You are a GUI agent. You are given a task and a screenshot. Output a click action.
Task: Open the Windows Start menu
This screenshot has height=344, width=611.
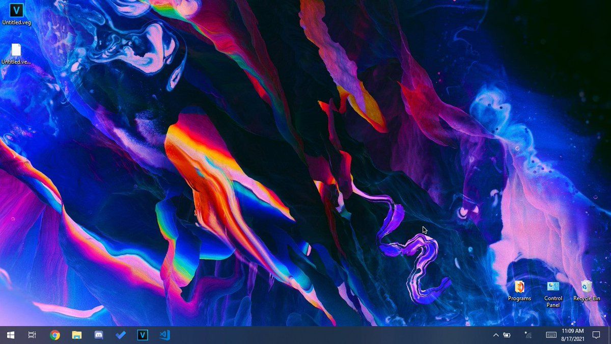[x=10, y=335]
